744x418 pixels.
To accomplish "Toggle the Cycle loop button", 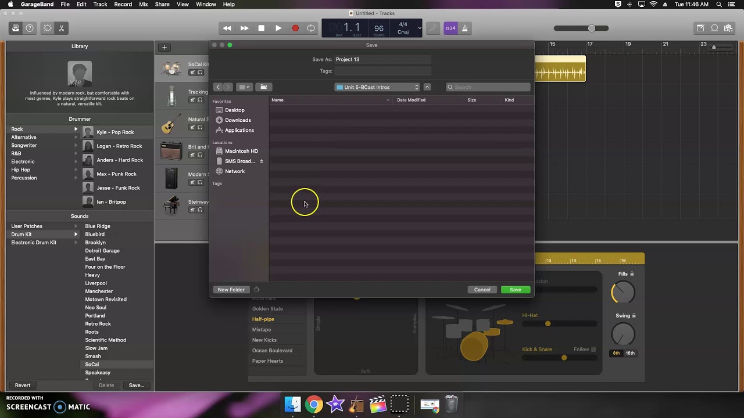I will tap(311, 28).
